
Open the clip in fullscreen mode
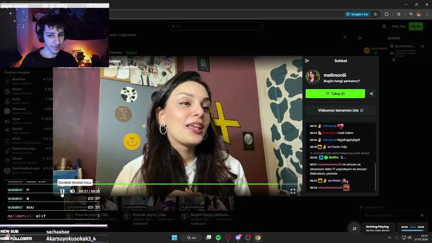click(293, 191)
